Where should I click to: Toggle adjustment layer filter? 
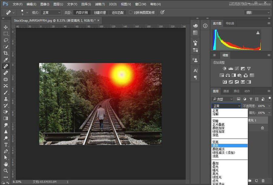click(244, 99)
